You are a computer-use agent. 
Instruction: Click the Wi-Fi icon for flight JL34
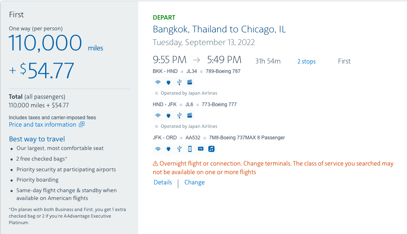pos(158,82)
